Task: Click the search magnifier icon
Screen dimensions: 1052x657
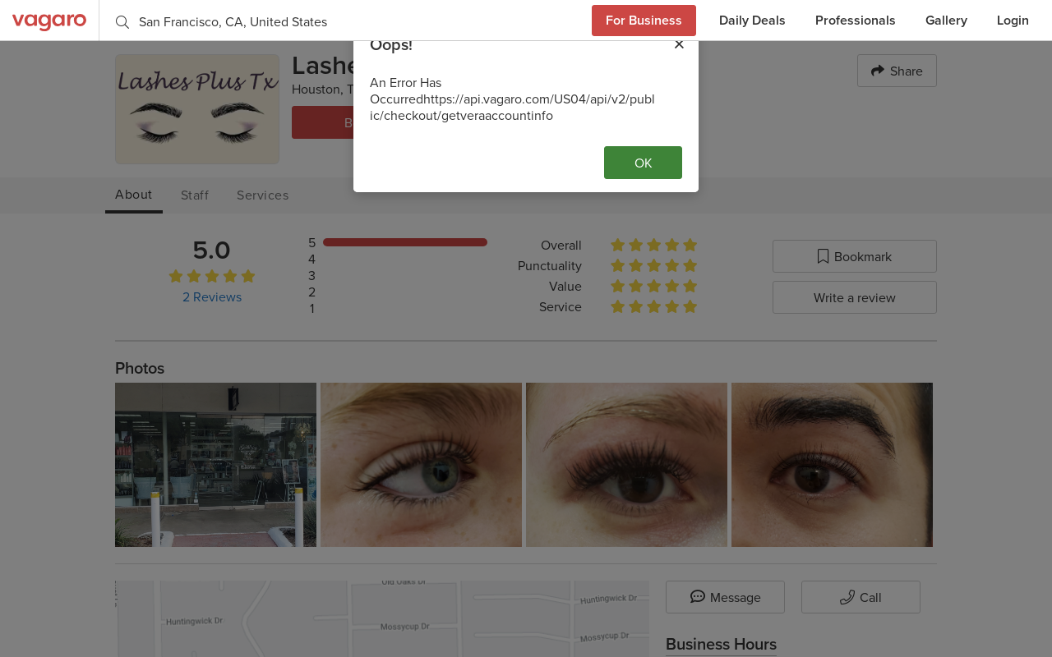Action: (122, 22)
